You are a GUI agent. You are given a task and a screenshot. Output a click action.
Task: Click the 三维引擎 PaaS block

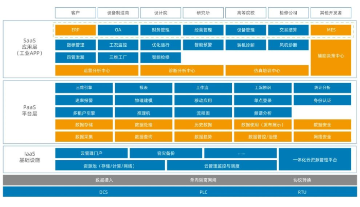pyautogui.click(x=83, y=88)
